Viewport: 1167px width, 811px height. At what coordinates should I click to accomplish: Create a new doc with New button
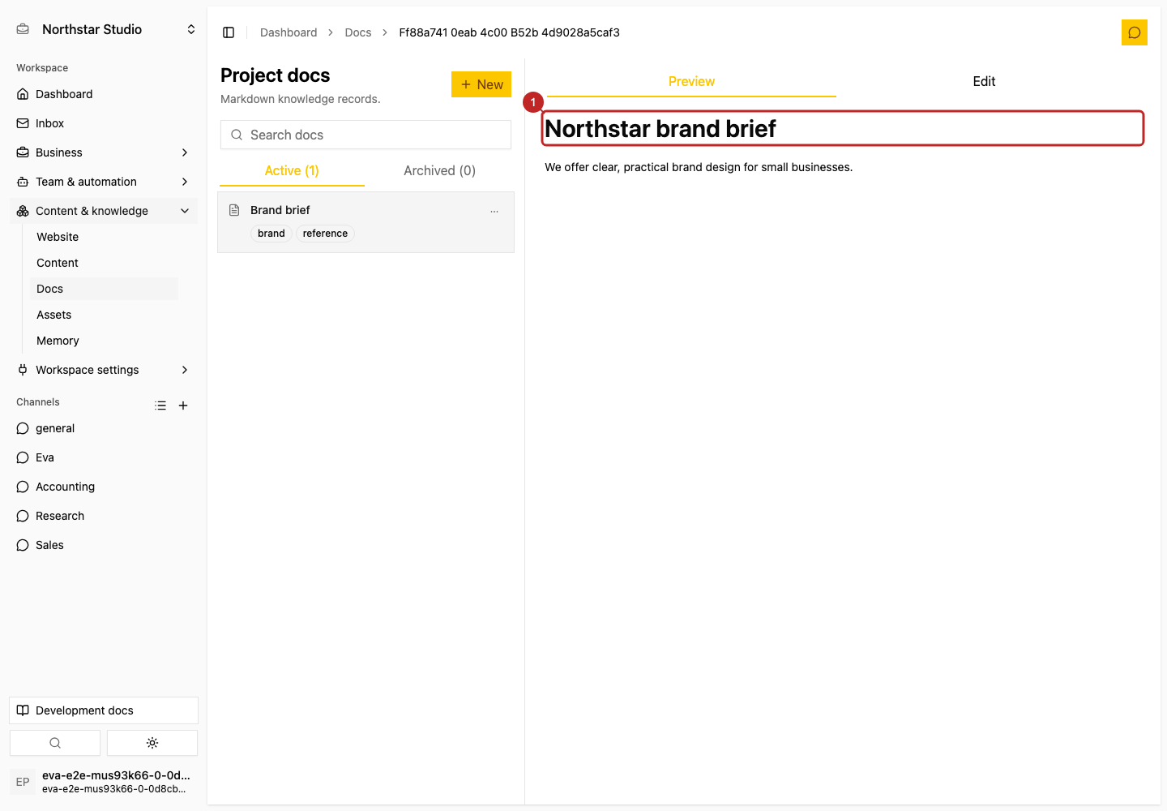481,84
